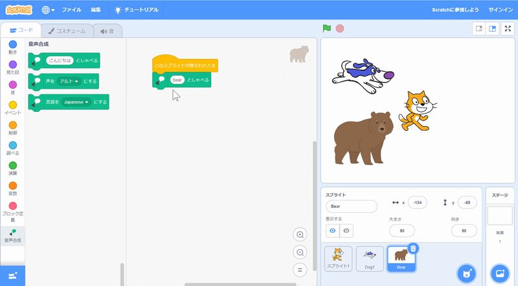This screenshot has width=518, height=286.
Task: Delete the Bear sprite with trash icon
Action: [x=414, y=248]
